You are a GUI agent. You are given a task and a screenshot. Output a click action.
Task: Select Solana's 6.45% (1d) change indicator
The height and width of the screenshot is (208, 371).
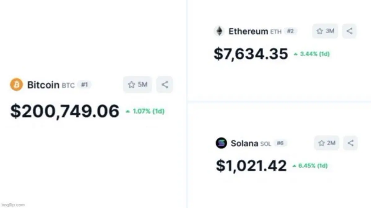(x=310, y=166)
